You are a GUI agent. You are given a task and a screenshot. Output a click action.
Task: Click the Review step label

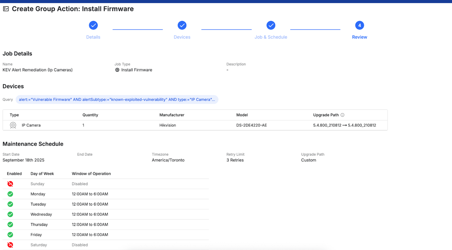[x=359, y=37]
